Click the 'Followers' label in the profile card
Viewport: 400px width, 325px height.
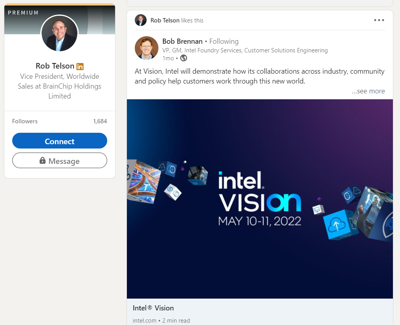pyautogui.click(x=25, y=121)
